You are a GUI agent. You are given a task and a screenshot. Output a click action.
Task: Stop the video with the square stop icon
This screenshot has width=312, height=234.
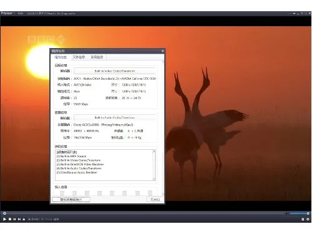click(10, 219)
